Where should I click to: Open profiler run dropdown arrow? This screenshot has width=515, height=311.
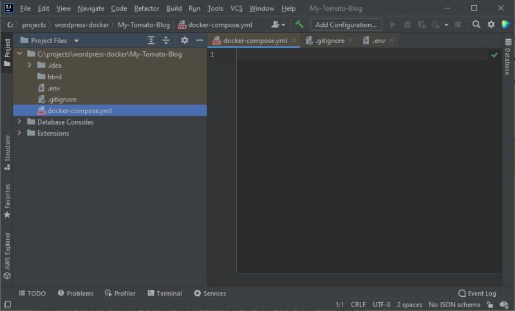coord(446,25)
